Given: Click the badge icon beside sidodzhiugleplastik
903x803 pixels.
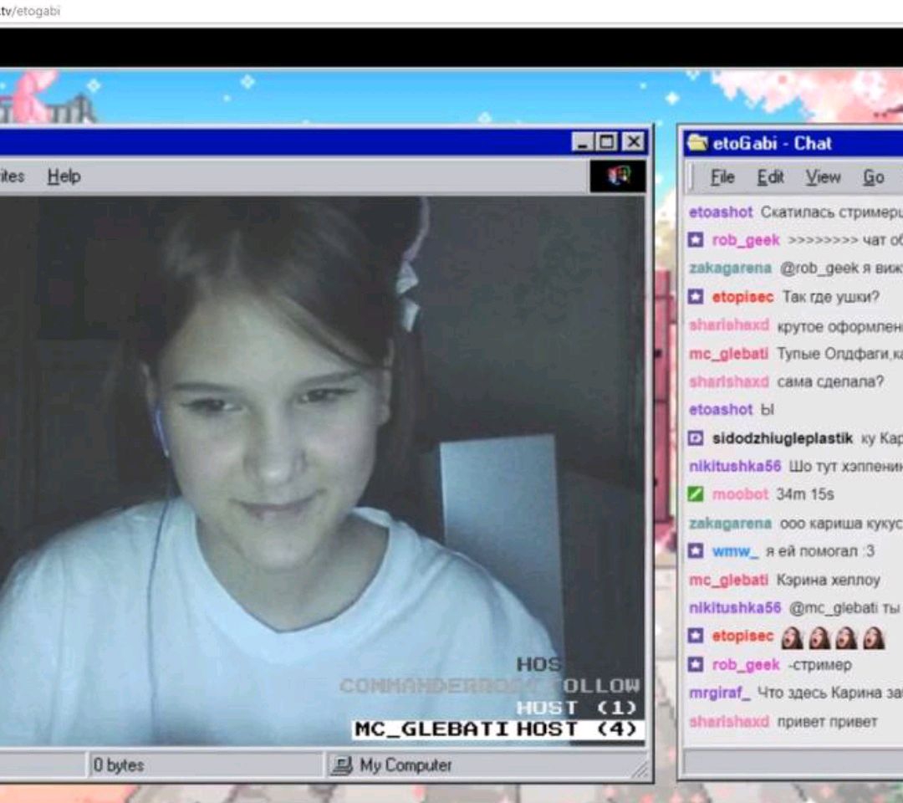Looking at the screenshot, I should (x=696, y=438).
